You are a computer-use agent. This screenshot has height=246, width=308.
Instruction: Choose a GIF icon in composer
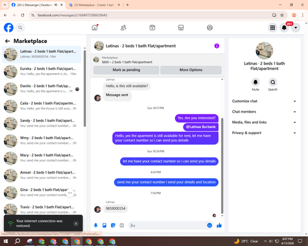(x=122, y=226)
